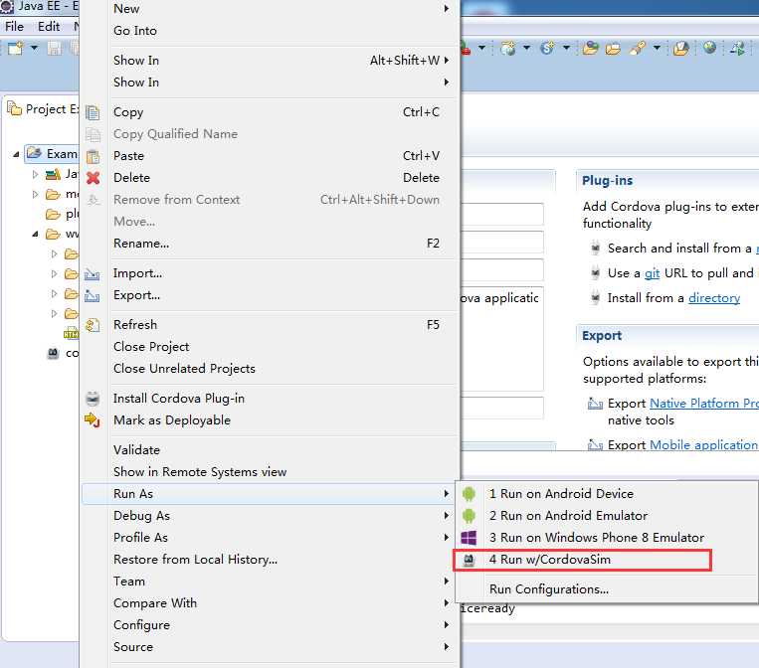Open the Run As submenu entry
This screenshot has width=759, height=668.
[271, 494]
